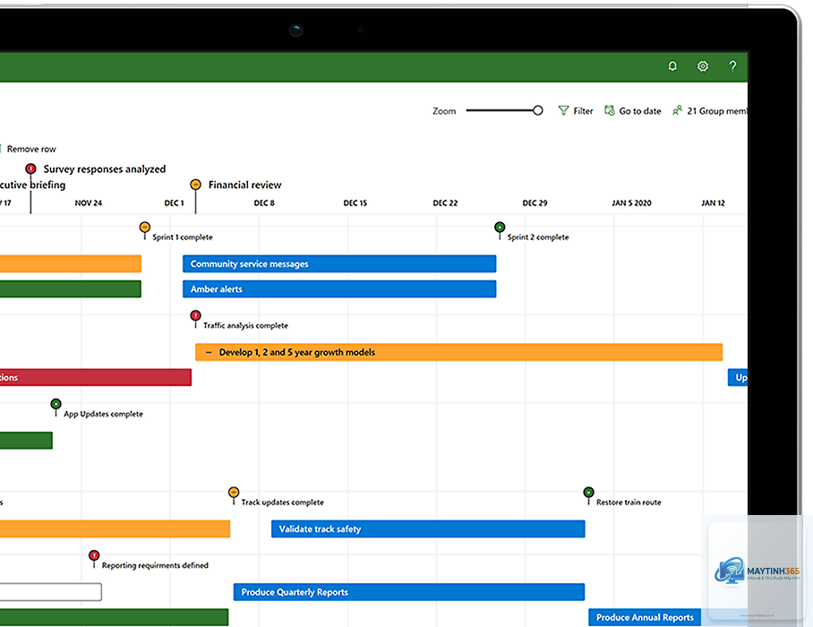This screenshot has height=627, width=813.
Task: Click JAN 12 date header
Action: tap(713, 202)
